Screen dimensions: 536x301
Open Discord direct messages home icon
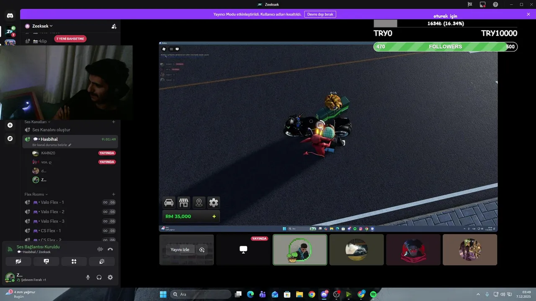pos(10,16)
